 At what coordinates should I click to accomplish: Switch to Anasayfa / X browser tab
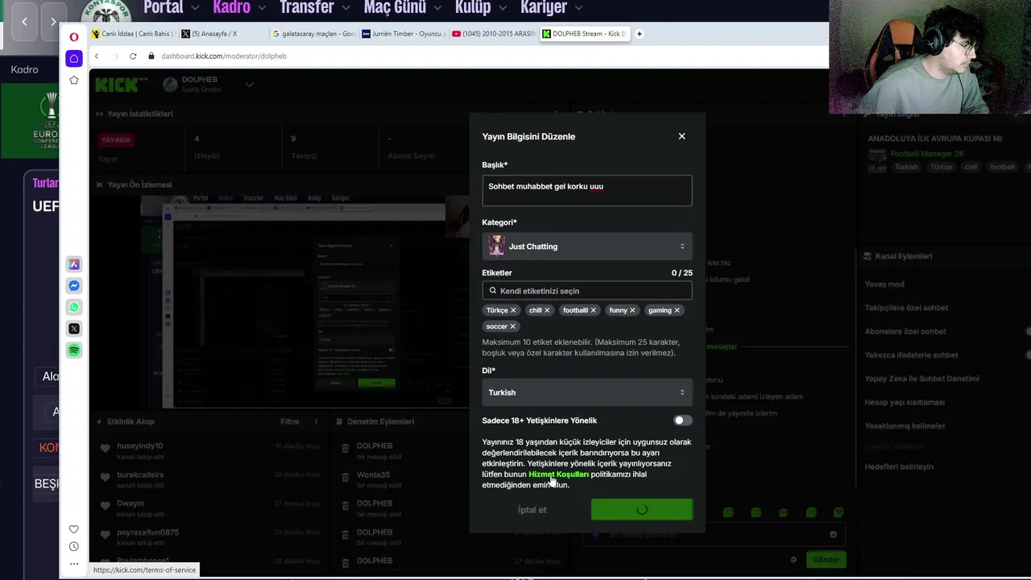coord(221,34)
